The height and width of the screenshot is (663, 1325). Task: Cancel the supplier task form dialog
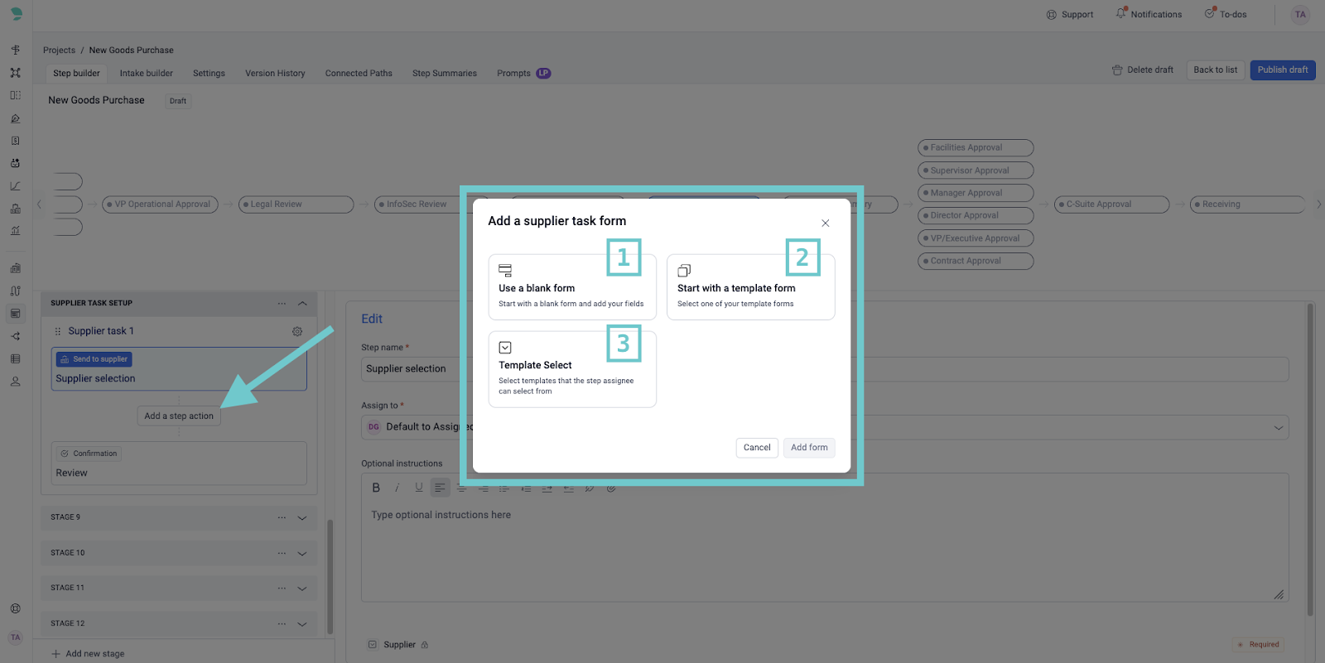[756, 448]
